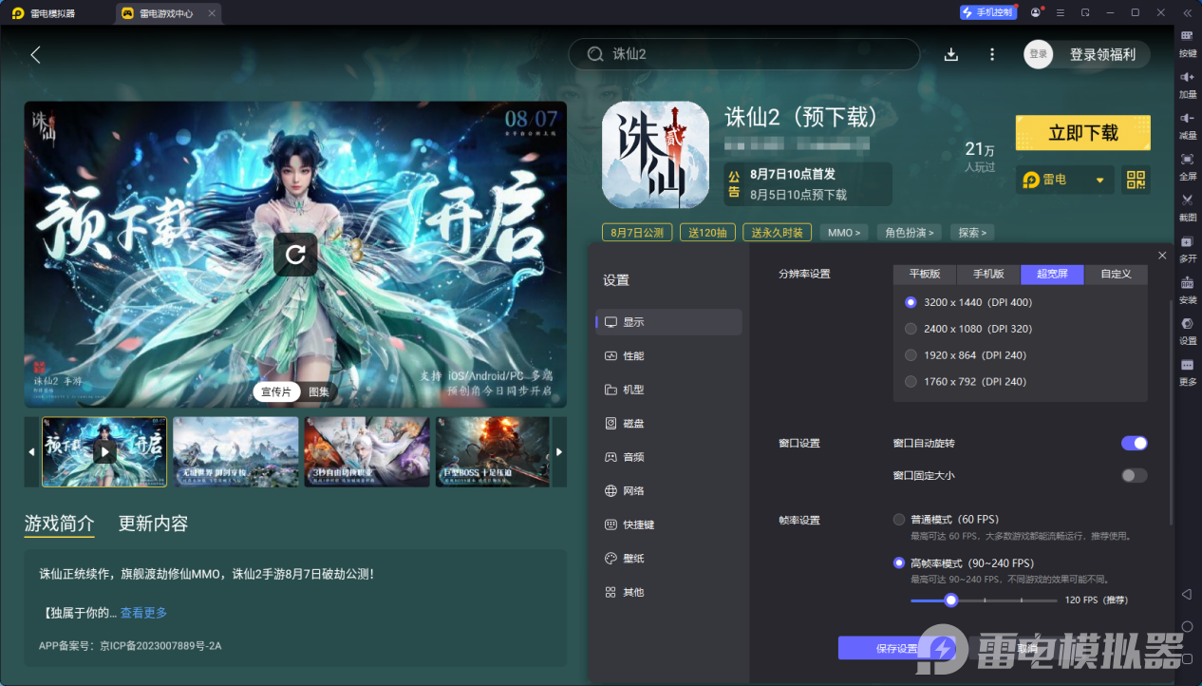Click the reload icon on promo video
1202x686 pixels.
tap(295, 254)
